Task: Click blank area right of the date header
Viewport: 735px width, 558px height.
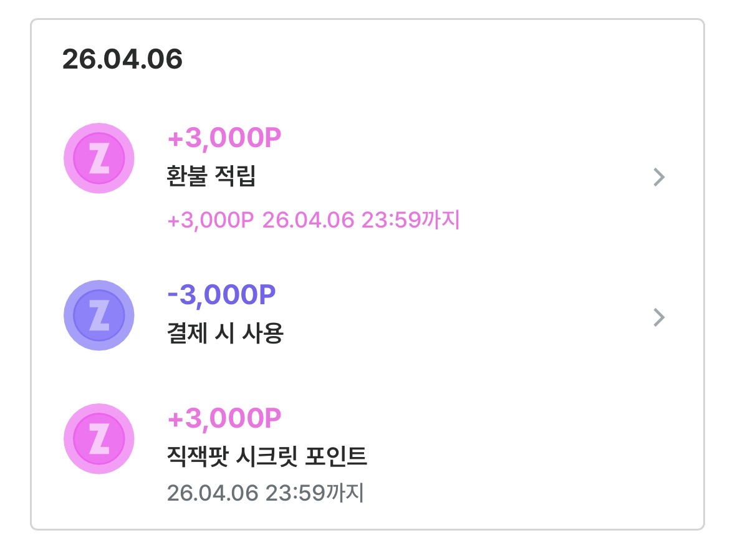Action: pyautogui.click(x=436, y=60)
